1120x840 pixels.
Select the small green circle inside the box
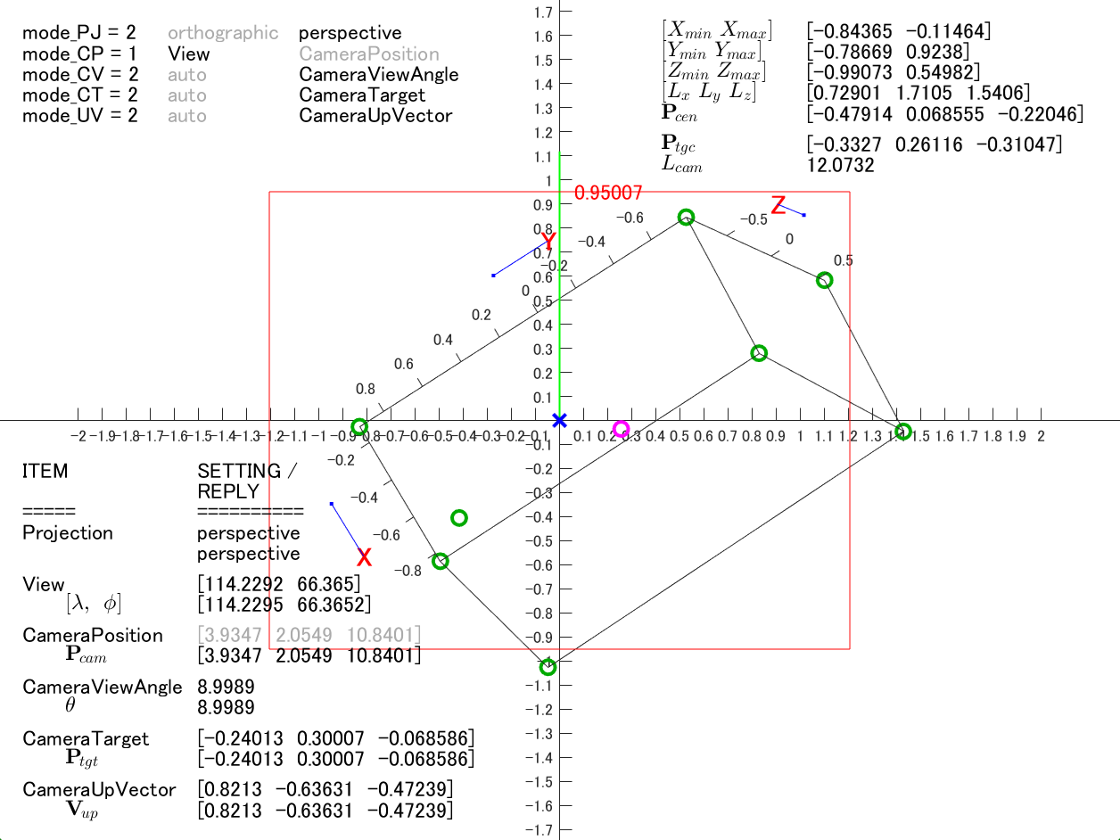(x=460, y=517)
